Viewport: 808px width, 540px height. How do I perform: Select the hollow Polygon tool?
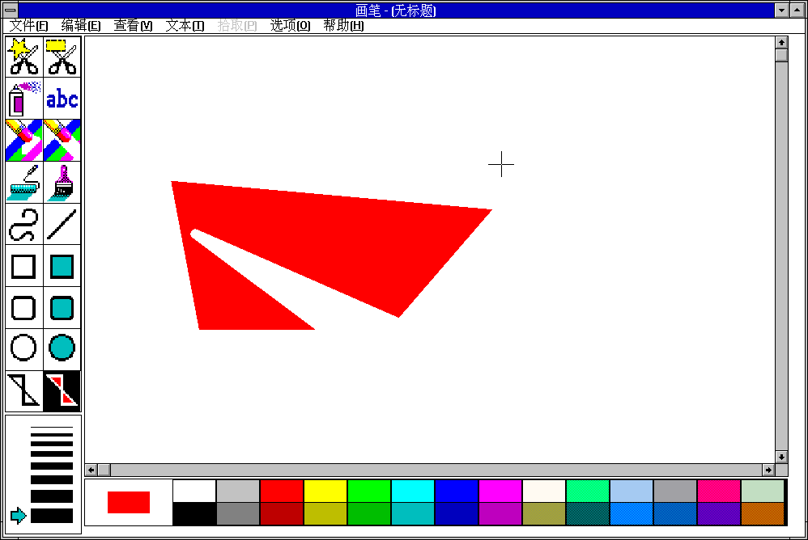pos(24,391)
